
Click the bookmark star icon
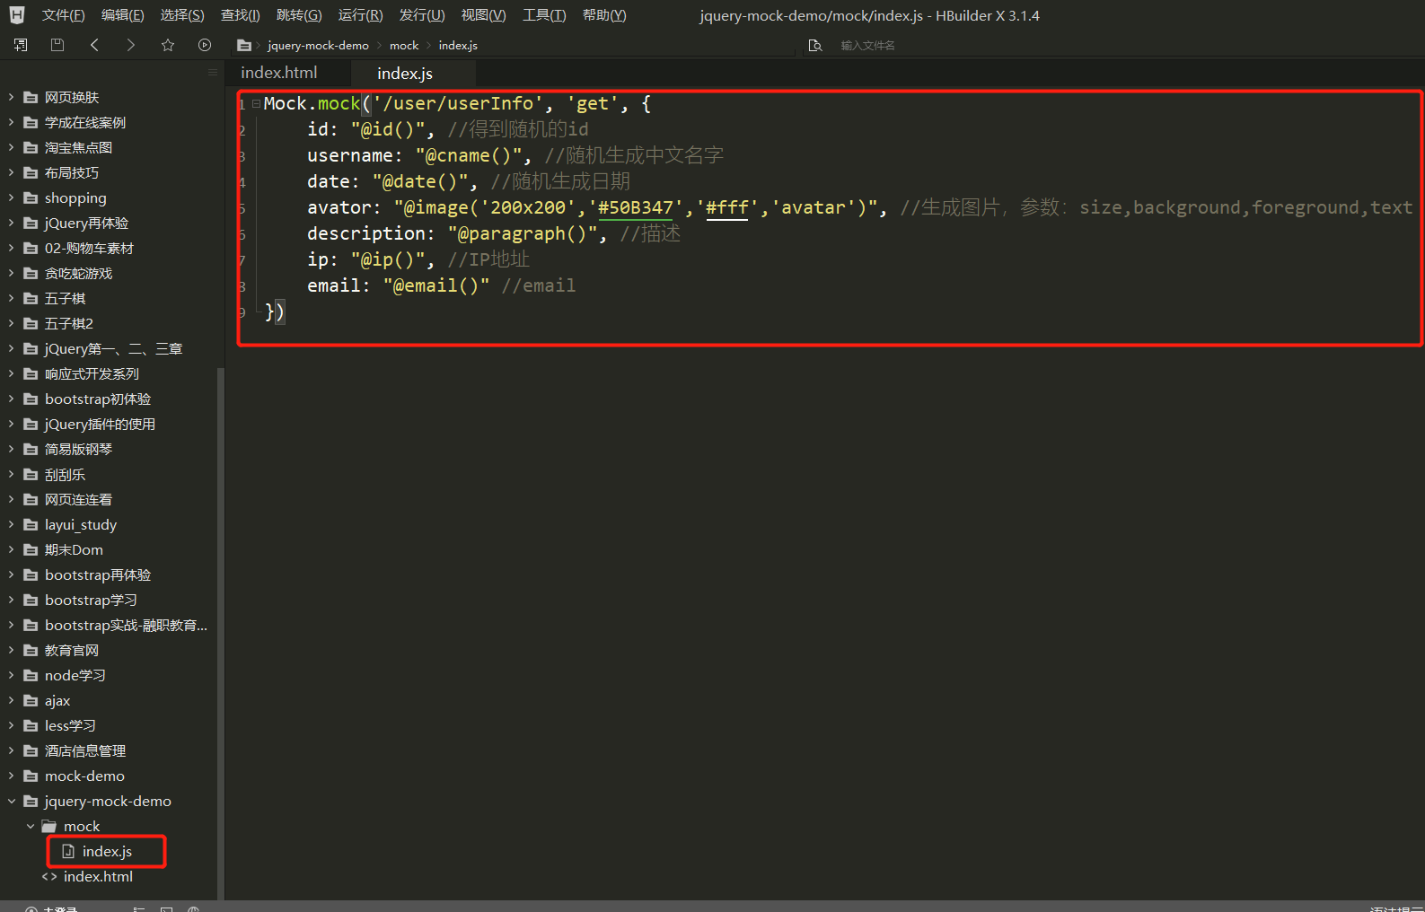tap(168, 45)
